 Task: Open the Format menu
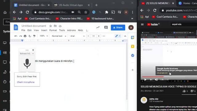pos(53,30)
